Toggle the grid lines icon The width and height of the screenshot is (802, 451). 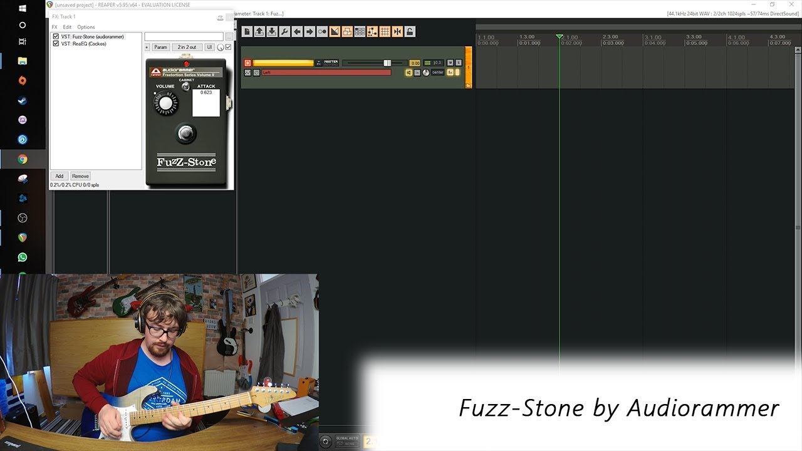385,31
